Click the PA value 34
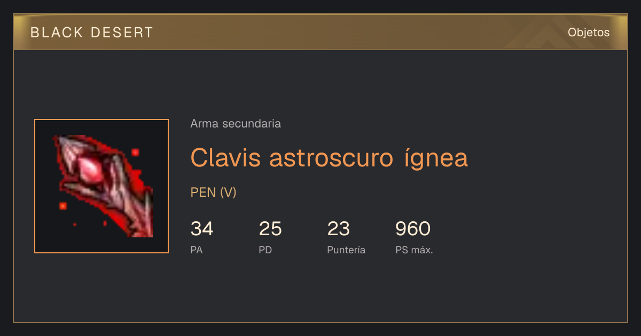This screenshot has height=336, width=641. tap(202, 229)
